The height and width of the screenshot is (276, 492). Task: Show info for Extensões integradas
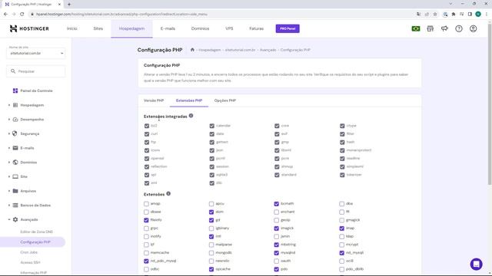point(191,116)
